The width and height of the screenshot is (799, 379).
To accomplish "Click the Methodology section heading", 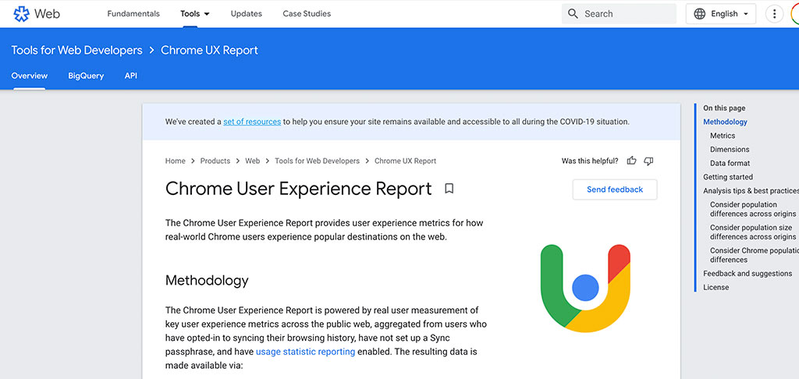I will (207, 281).
